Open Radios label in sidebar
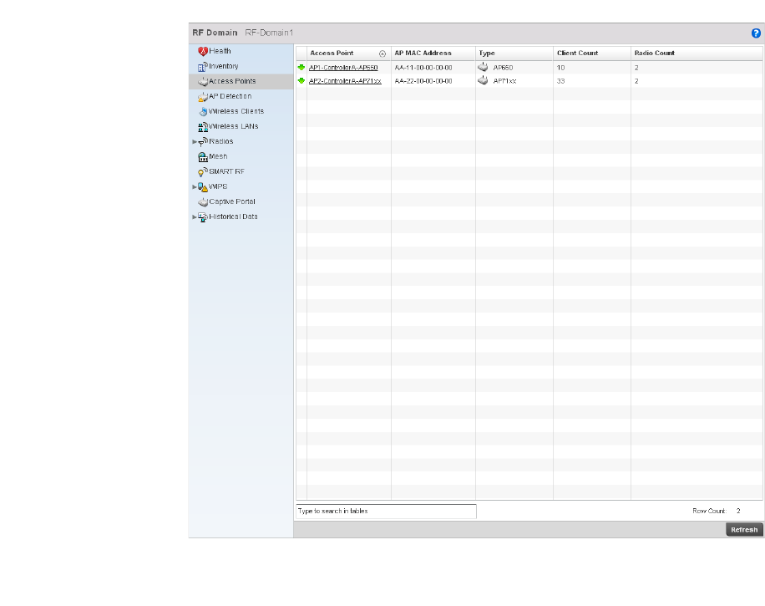This screenshot has width=765, height=606. pyautogui.click(x=221, y=141)
